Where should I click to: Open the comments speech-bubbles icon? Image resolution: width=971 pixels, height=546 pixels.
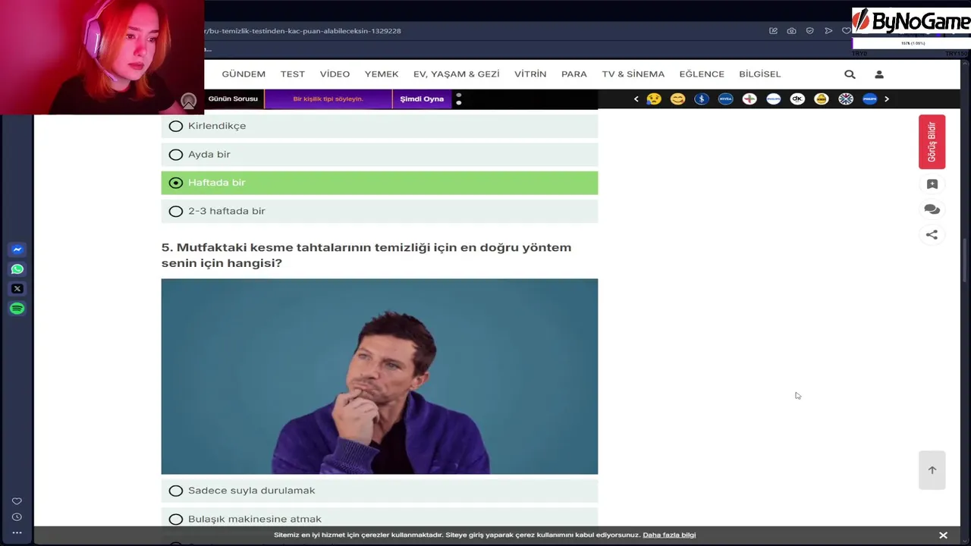[x=932, y=209]
